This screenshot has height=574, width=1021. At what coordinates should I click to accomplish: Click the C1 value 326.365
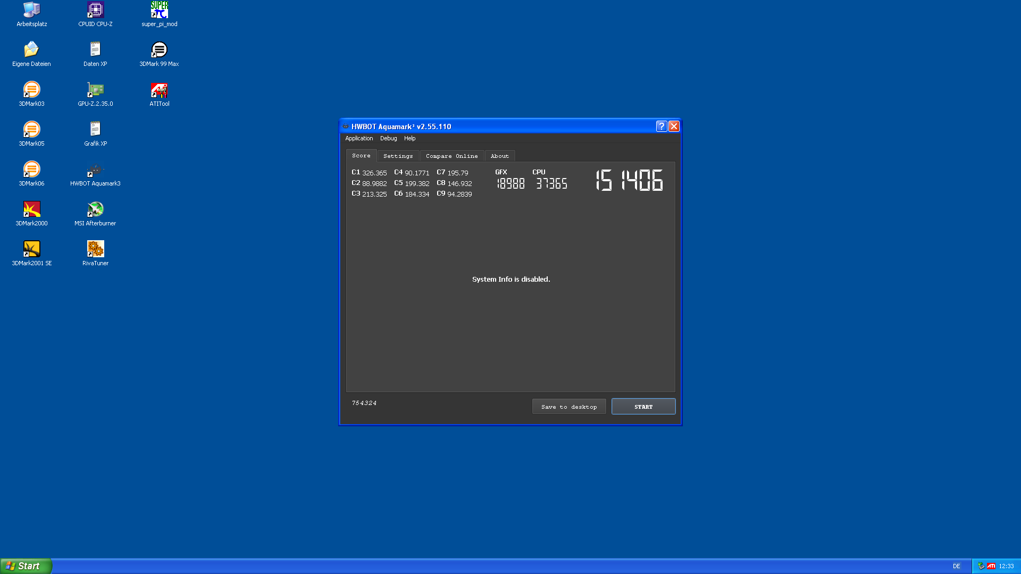click(x=374, y=173)
